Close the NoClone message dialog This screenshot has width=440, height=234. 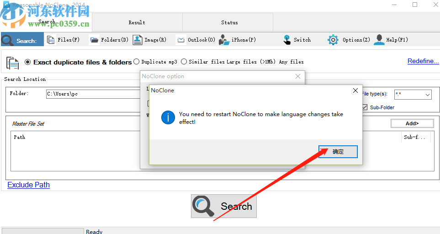(x=355, y=90)
